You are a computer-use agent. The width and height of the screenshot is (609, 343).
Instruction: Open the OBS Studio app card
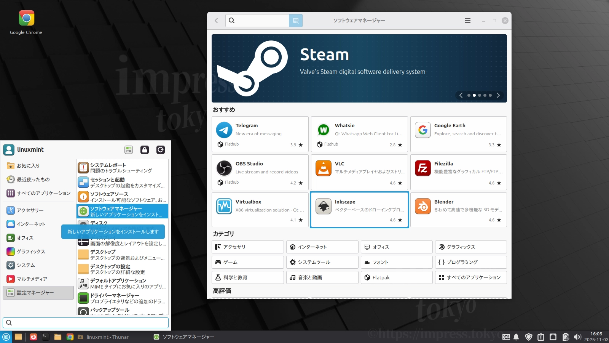click(260, 172)
